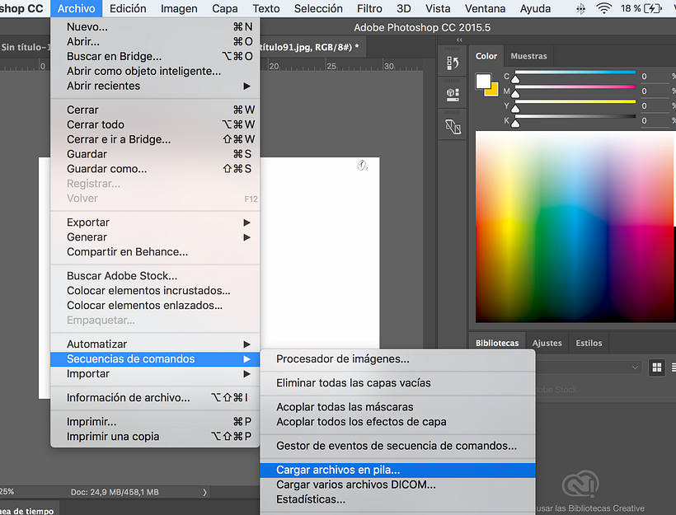Open the Libraries dropdown selector
The image size is (676, 515).
[589, 368]
